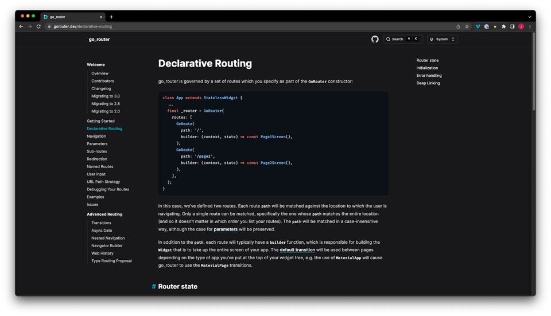Jump to Error handling in outline

[429, 76]
